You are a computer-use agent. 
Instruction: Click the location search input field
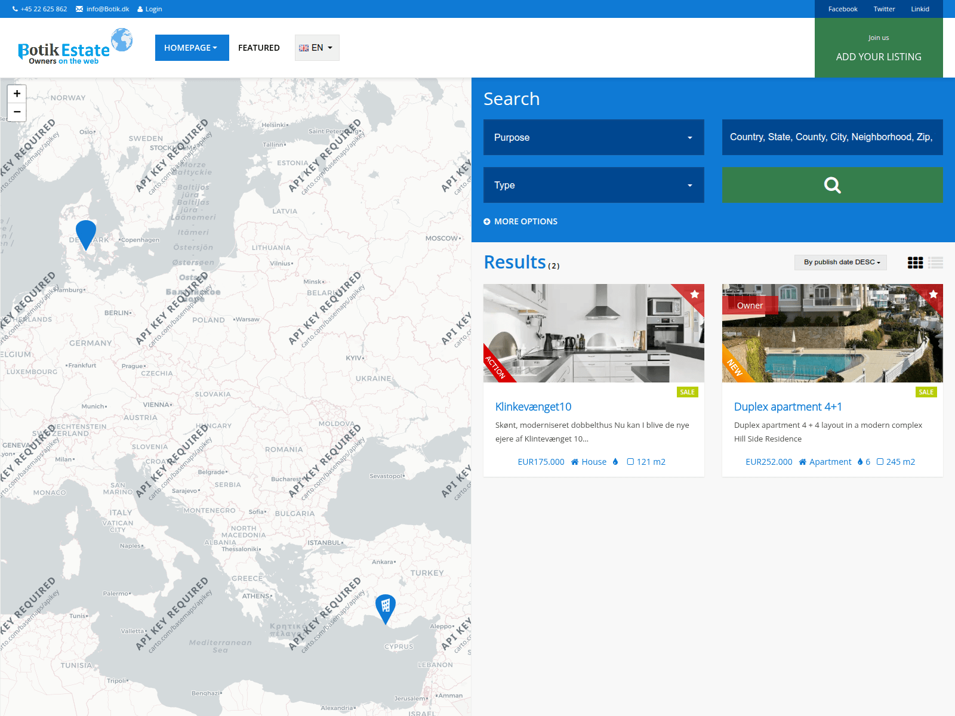coord(833,137)
